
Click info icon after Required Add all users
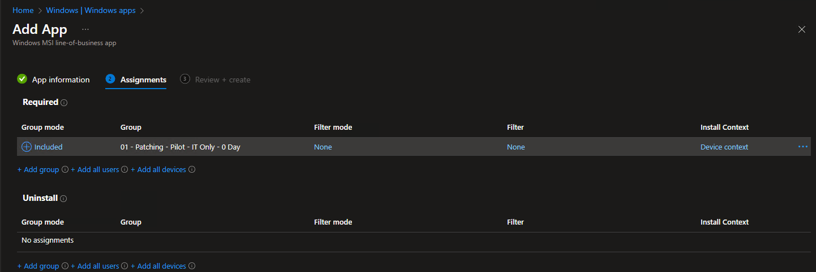[x=124, y=169]
